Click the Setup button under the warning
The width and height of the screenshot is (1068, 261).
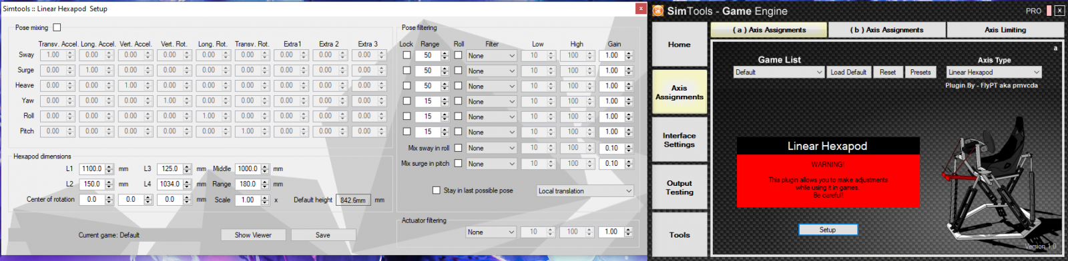pyautogui.click(x=828, y=230)
